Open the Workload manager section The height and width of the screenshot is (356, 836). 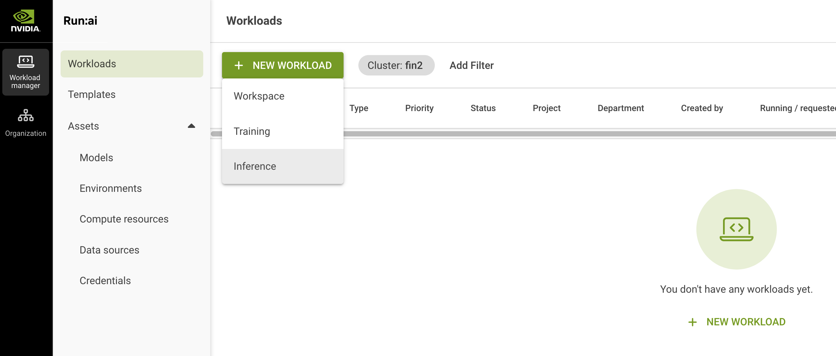tap(26, 72)
